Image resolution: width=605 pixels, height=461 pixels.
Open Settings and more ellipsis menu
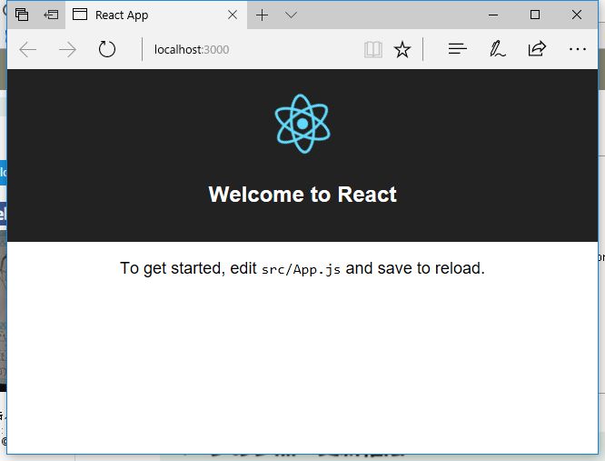click(578, 49)
